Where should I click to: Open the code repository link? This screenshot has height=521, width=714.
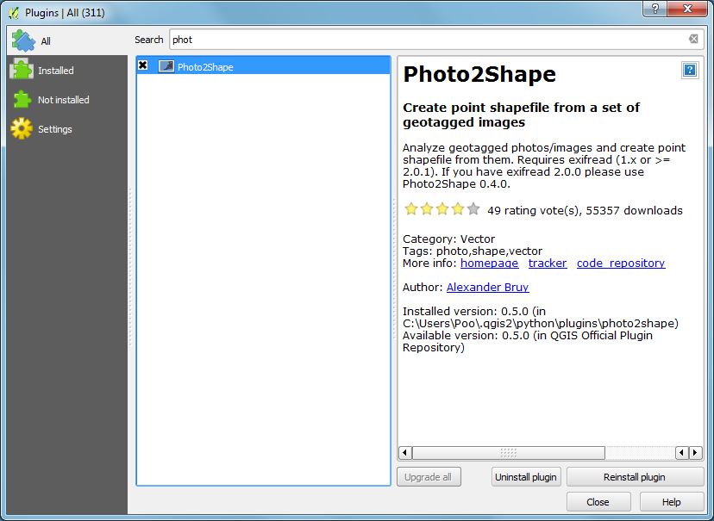coord(621,264)
